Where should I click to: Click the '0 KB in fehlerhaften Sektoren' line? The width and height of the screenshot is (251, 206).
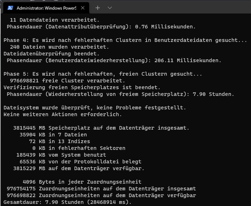click(x=79, y=148)
